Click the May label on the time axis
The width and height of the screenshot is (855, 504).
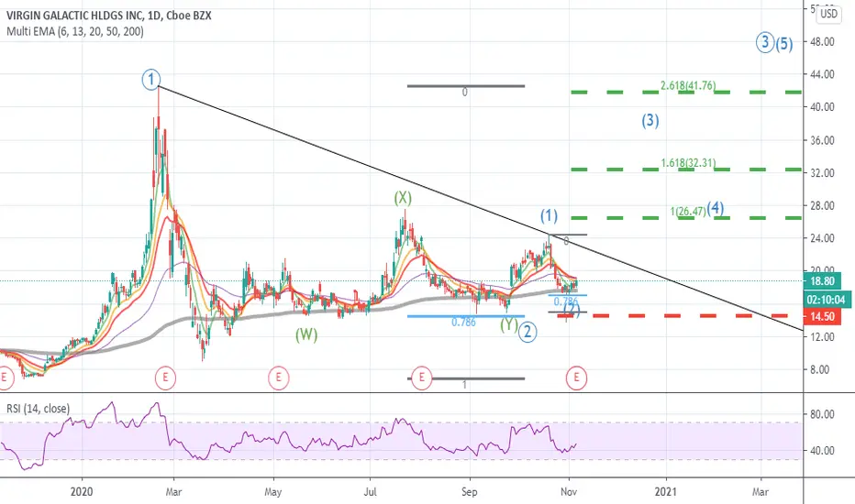(x=272, y=492)
